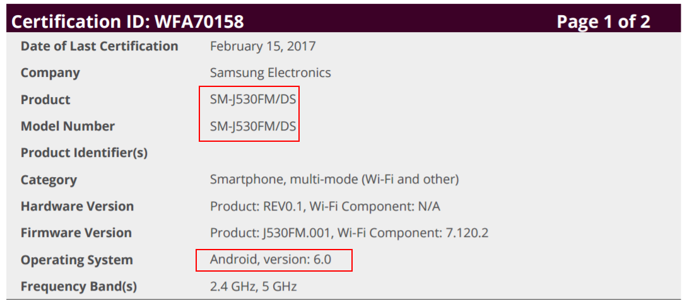Click the SM-J530FM/DS value in the Product row

tap(253, 100)
